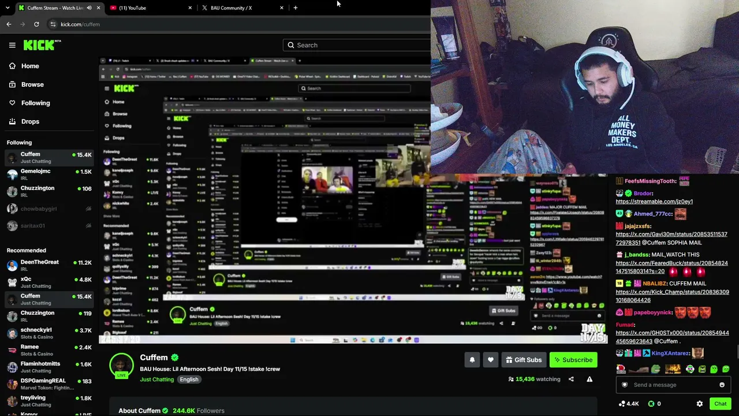
Task: Click the Search field on Kick
Action: point(357,45)
